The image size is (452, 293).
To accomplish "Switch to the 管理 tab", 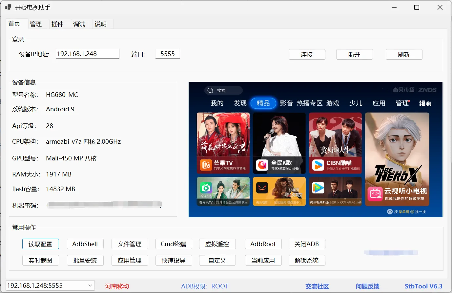I will point(35,24).
